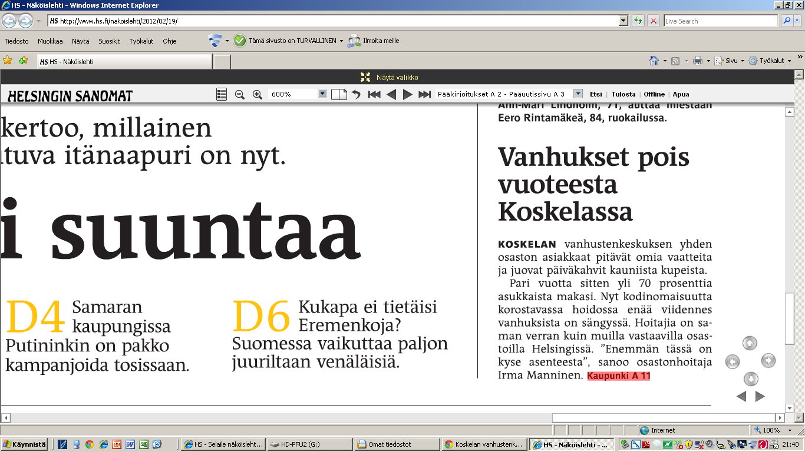Switch to Koskelan vanhustenk... Chrome taskbar window
This screenshot has width=805, height=452.
point(484,444)
